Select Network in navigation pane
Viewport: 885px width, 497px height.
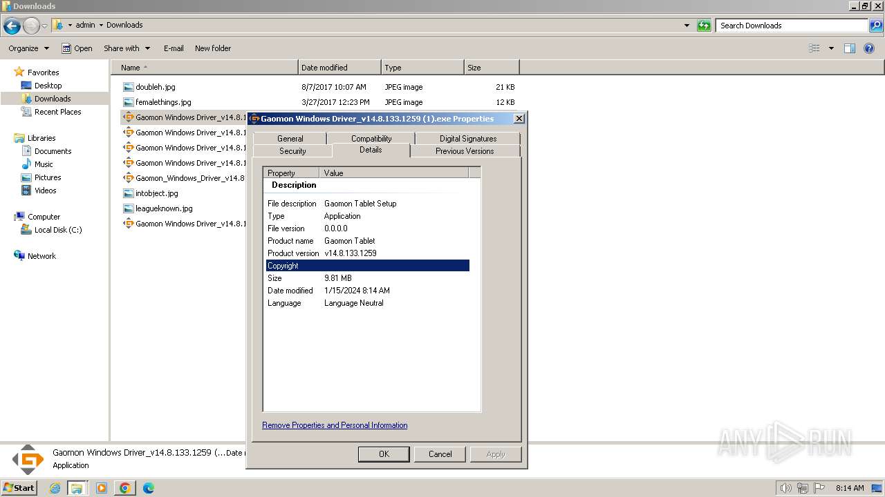(41, 256)
